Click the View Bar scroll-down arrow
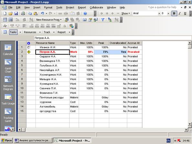The height and width of the screenshot is (144, 192). (13, 129)
